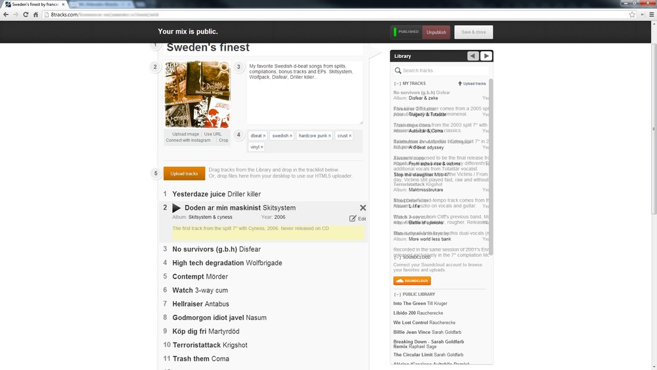
Task: Click the Unpublish button
Action: click(x=436, y=32)
